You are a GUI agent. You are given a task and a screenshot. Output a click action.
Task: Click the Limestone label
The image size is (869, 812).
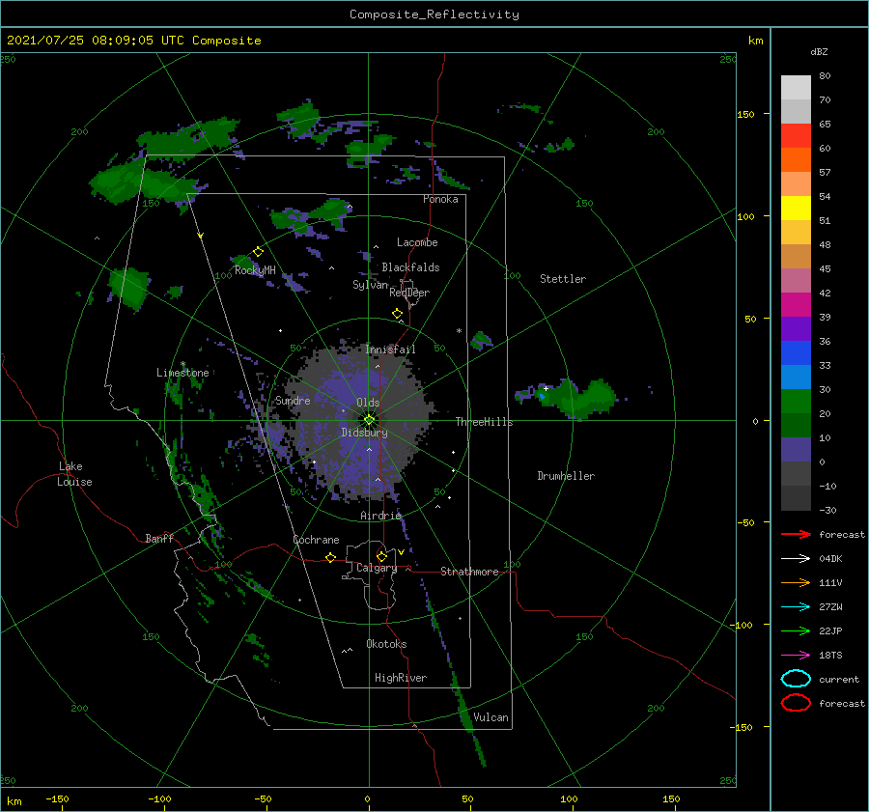tap(182, 373)
